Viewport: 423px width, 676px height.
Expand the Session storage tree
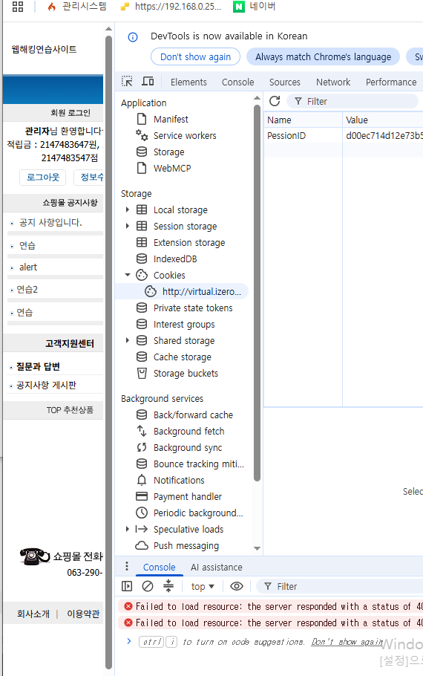click(127, 226)
